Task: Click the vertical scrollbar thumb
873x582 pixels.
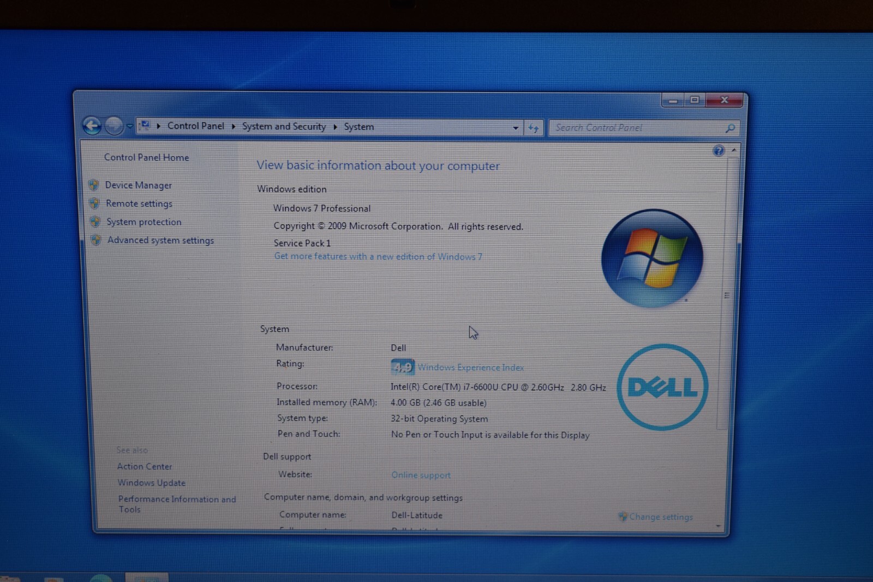Action: [x=726, y=295]
